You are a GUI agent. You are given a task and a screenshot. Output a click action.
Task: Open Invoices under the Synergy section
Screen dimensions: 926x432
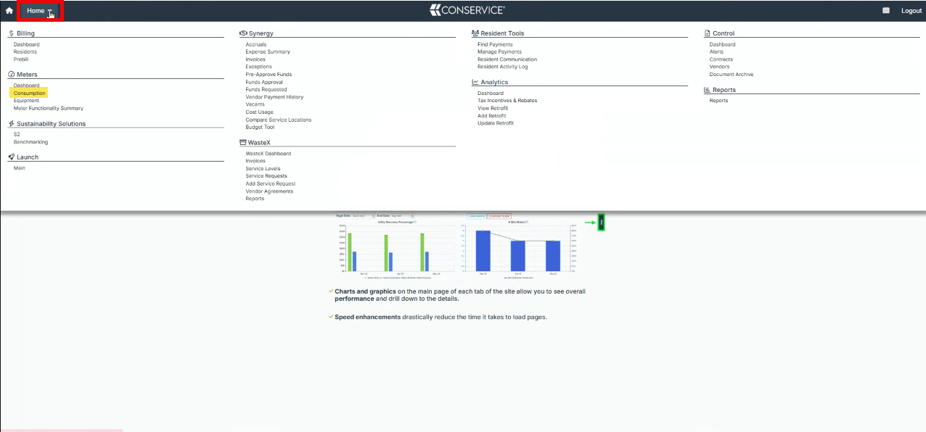point(255,59)
